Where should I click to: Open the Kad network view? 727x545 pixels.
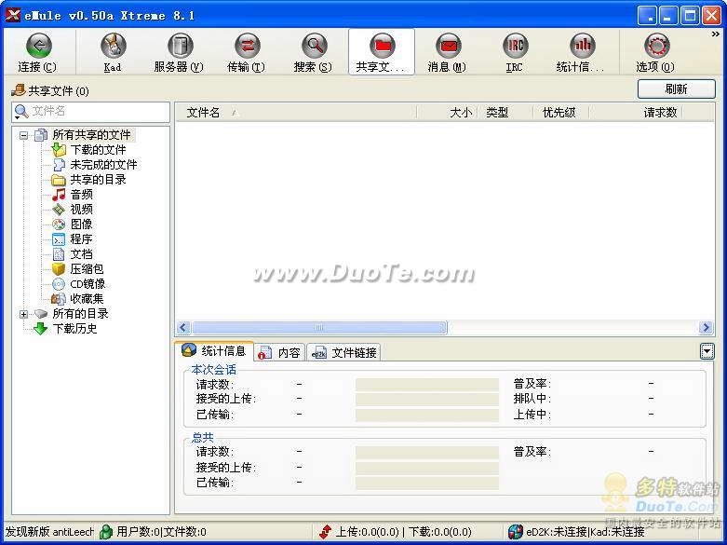(x=113, y=52)
